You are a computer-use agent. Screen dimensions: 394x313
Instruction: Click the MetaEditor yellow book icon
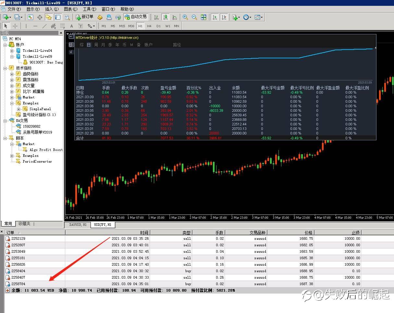click(x=100, y=17)
